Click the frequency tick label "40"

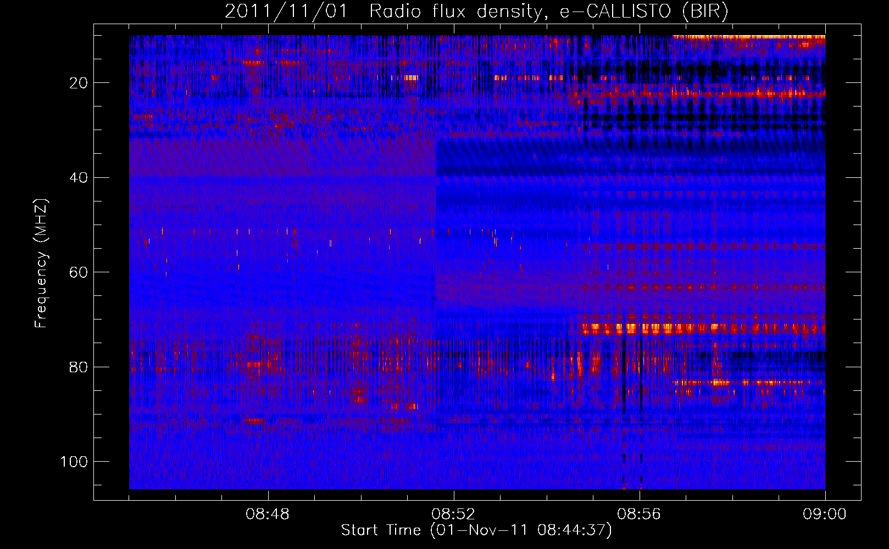click(79, 178)
